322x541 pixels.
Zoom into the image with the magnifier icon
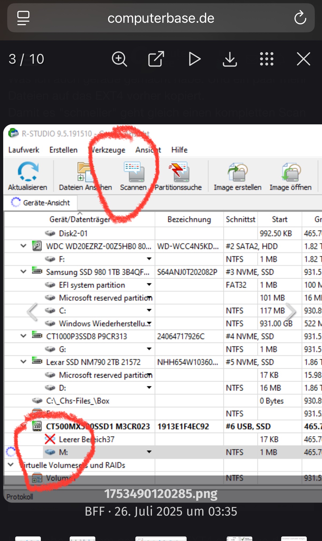[119, 59]
